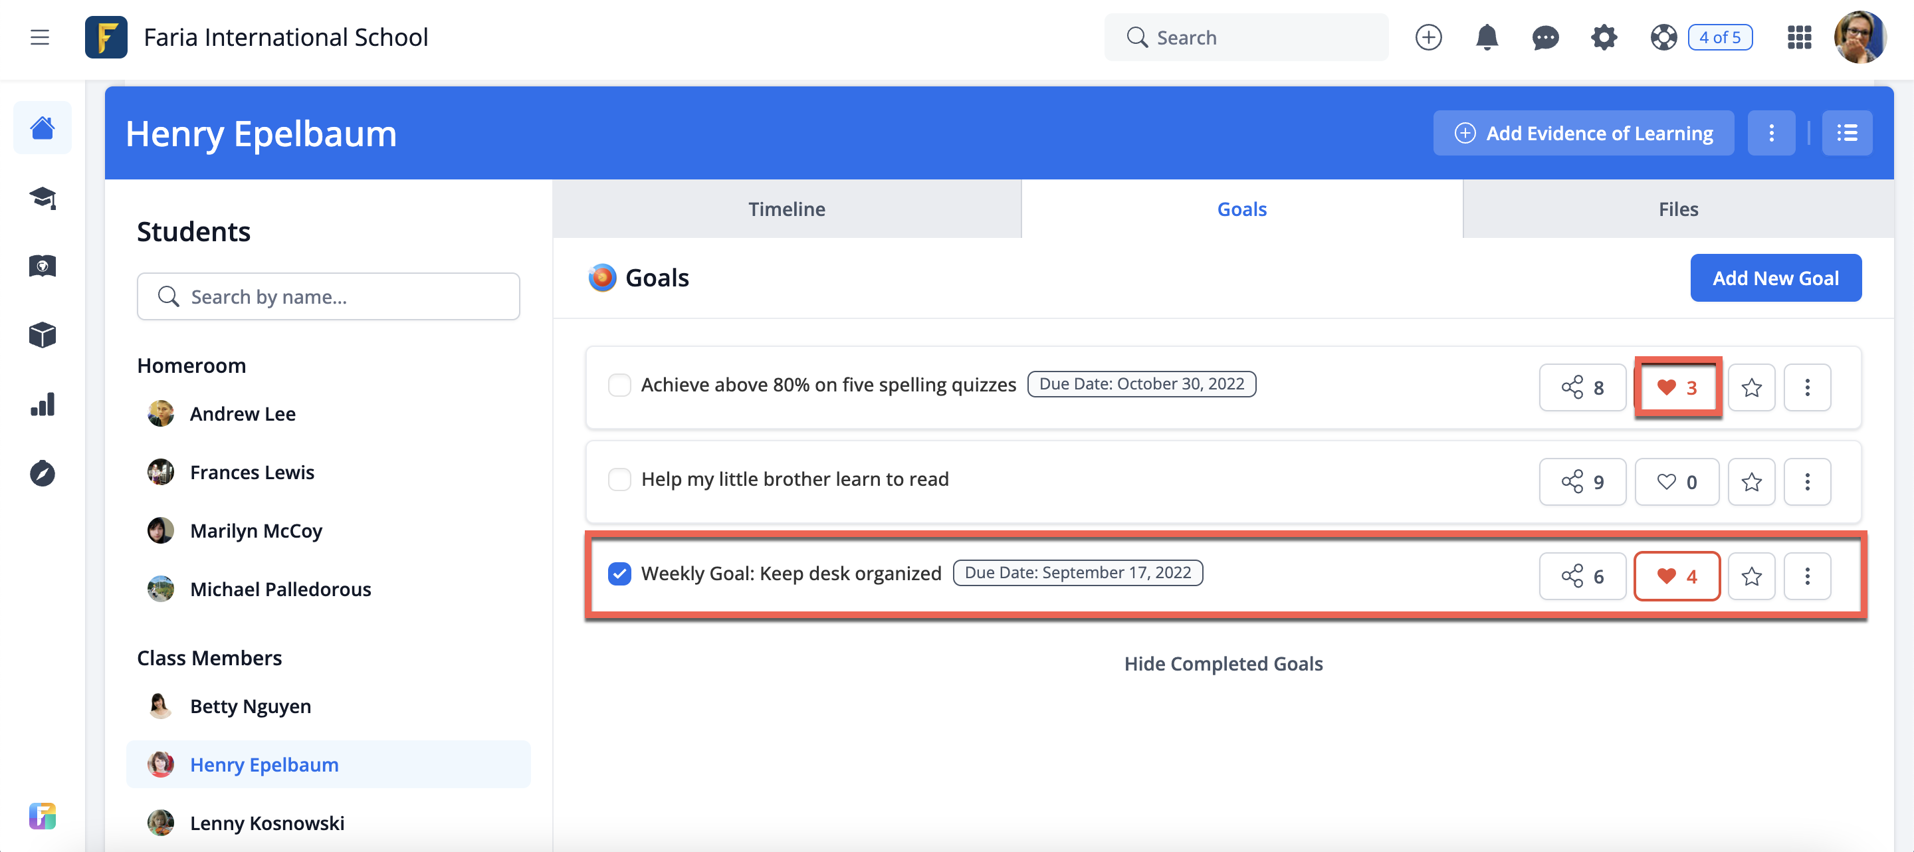Click the quick add plus icon
Viewport: 1914px width, 852px height.
click(1428, 37)
